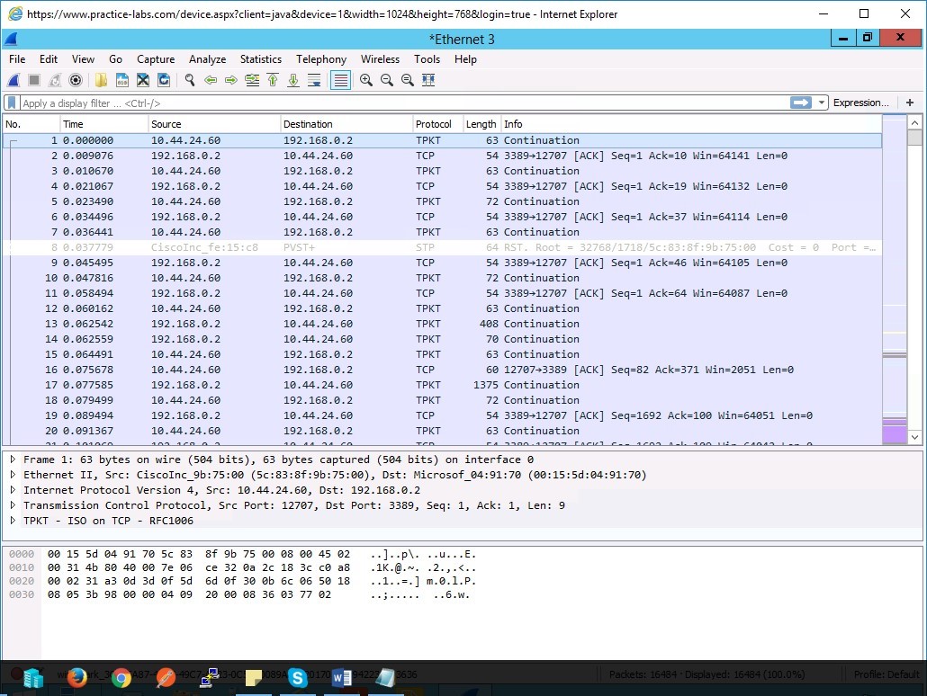
Task: Sort by Destination column header
Action: [x=346, y=124]
